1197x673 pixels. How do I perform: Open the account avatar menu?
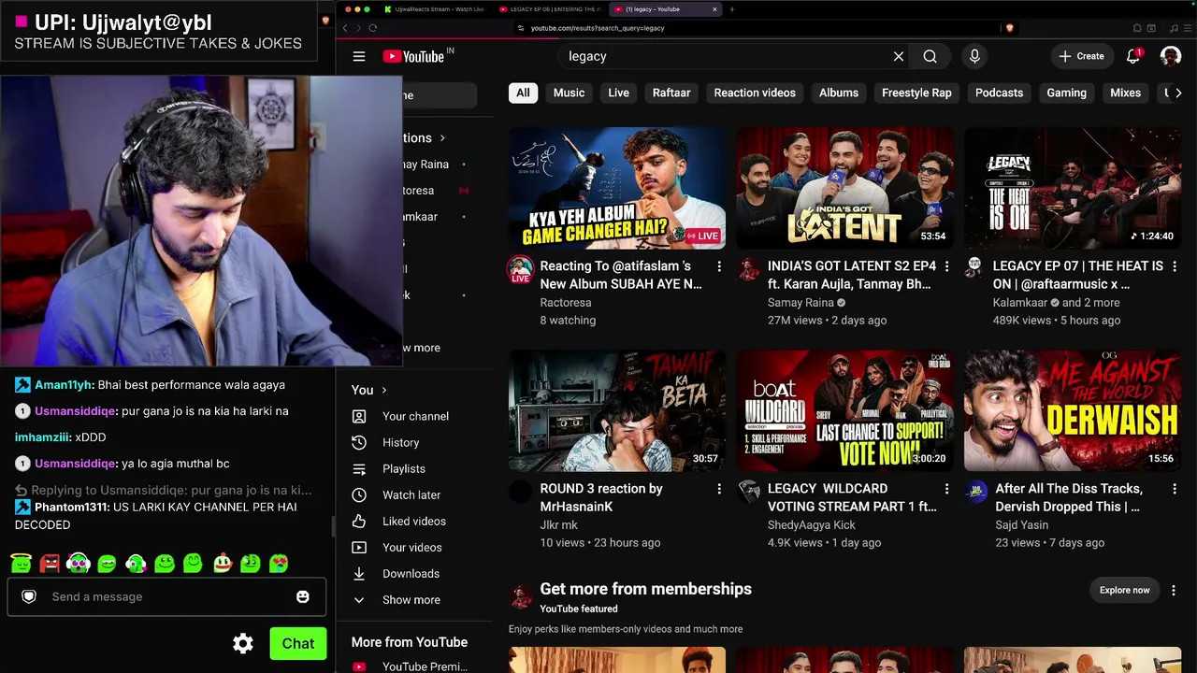click(x=1171, y=56)
